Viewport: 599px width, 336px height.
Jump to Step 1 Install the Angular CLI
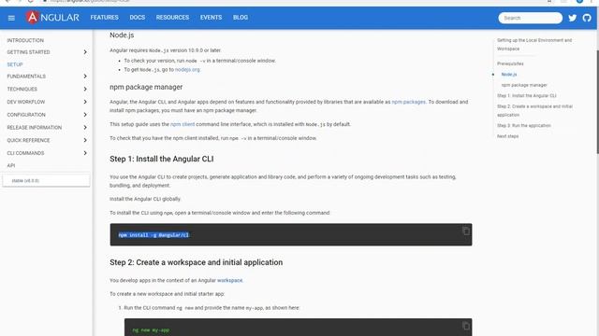(x=526, y=96)
